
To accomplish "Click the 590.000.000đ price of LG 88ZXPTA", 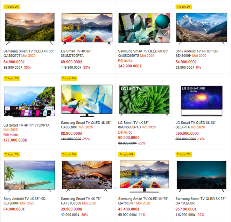I will tap(187, 133).
